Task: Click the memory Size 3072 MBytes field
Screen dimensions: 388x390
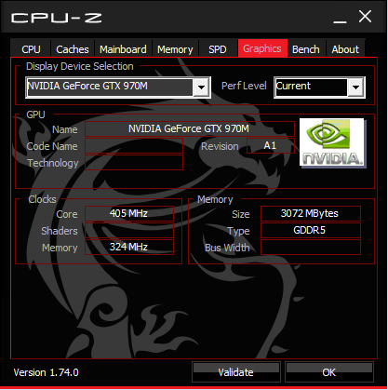Action: click(x=311, y=213)
